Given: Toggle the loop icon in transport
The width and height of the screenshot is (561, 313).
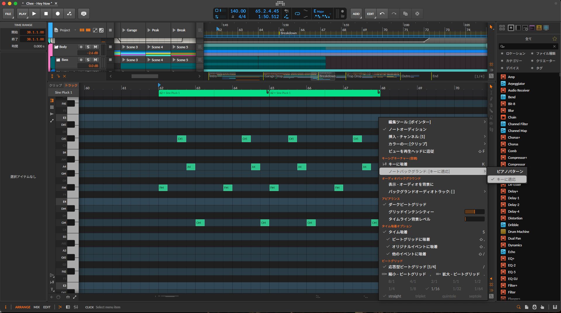Looking at the screenshot, I should [x=297, y=14].
